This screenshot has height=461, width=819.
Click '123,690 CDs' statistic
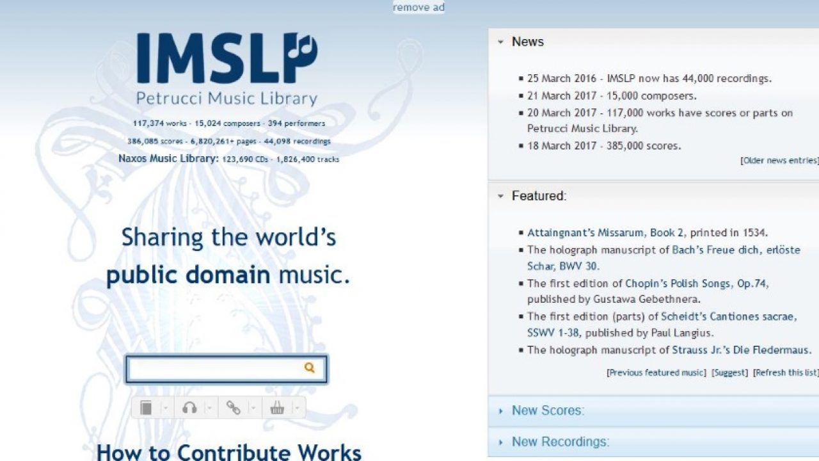[245, 159]
